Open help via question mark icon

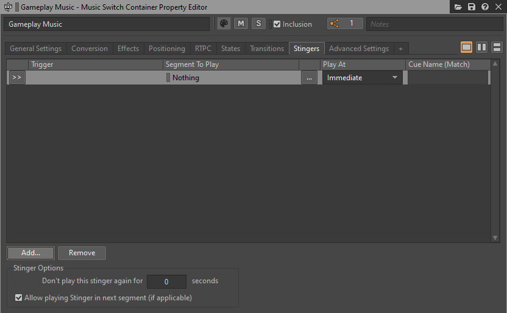[484, 7]
